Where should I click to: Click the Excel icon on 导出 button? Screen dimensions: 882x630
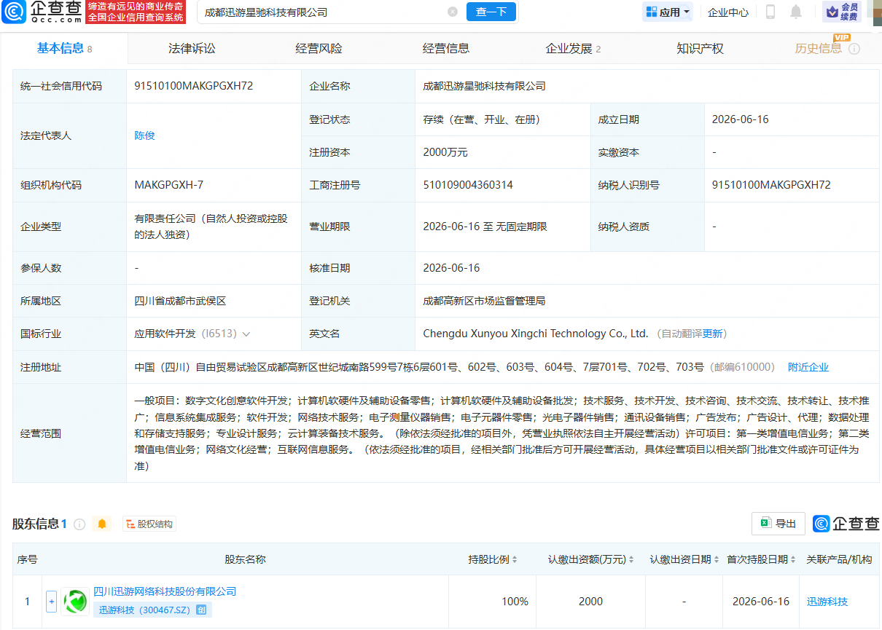click(765, 523)
